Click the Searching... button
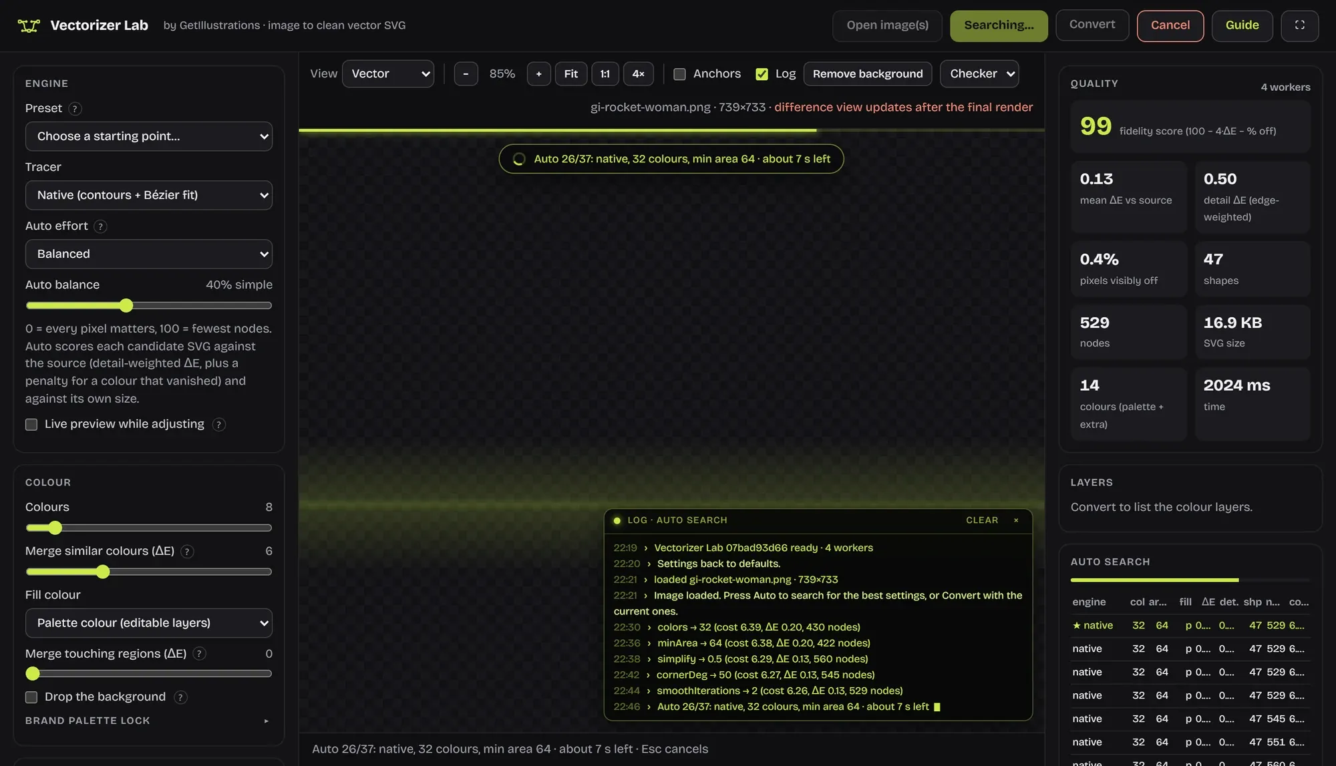 [999, 25]
